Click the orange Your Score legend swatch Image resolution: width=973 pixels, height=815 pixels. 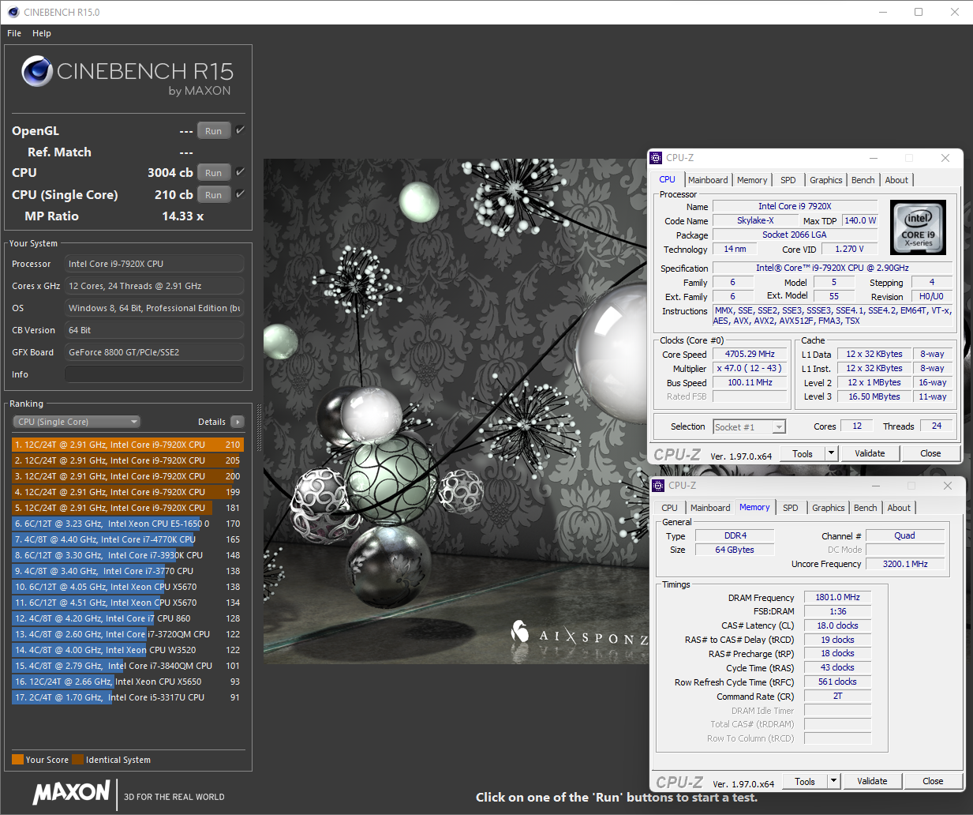click(17, 760)
